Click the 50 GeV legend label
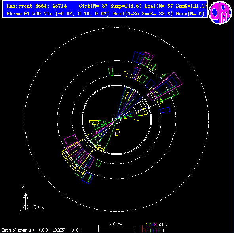234x233 pixels. point(162,225)
